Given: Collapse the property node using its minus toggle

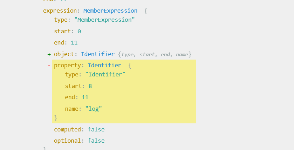Looking at the screenshot, I should pyautogui.click(x=49, y=66).
